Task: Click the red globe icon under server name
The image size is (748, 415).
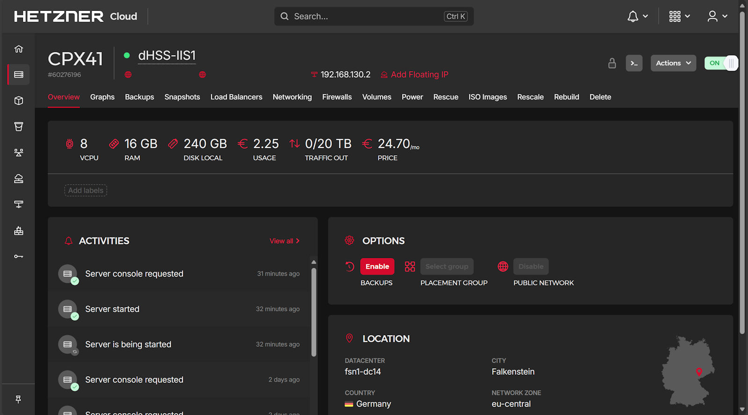Action: click(128, 75)
